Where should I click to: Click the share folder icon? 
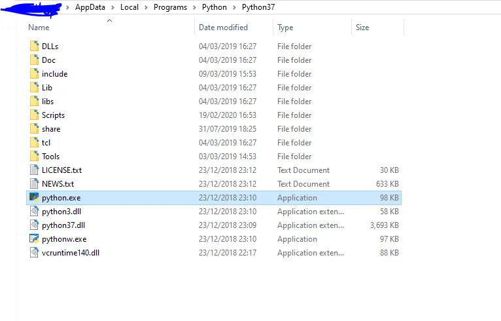34,128
